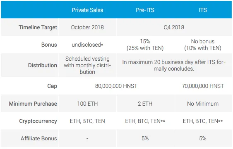Screen dimensions: 233x149
Task: Click the Private Sales column header
Action: [x=87, y=10]
